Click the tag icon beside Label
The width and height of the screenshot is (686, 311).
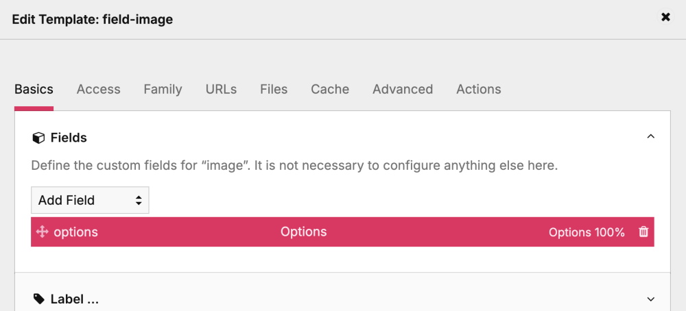click(38, 299)
